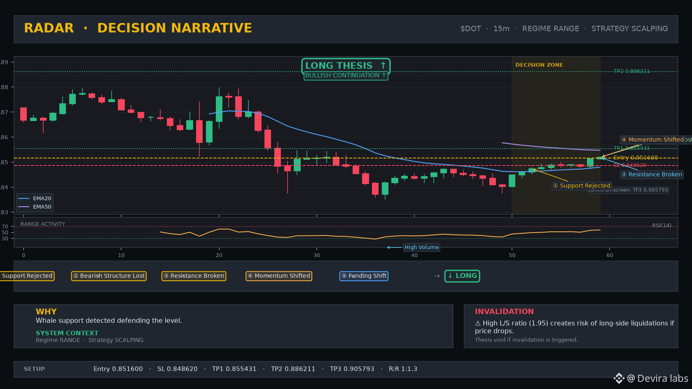This screenshot has height=389, width=692.
Task: Click the EMA50 legend line swatch
Action: point(24,207)
